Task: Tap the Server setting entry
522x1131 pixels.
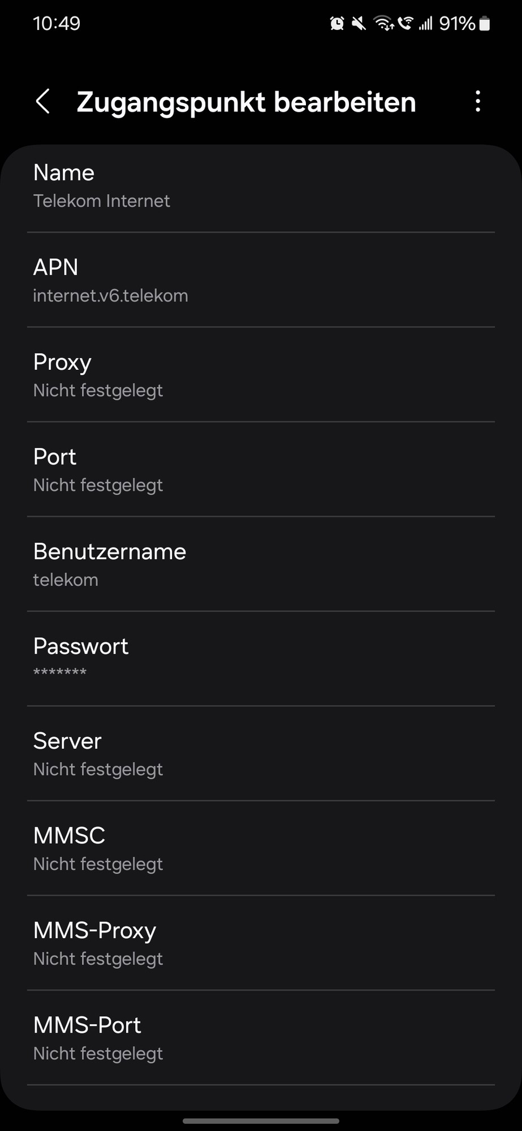Action: click(x=261, y=754)
